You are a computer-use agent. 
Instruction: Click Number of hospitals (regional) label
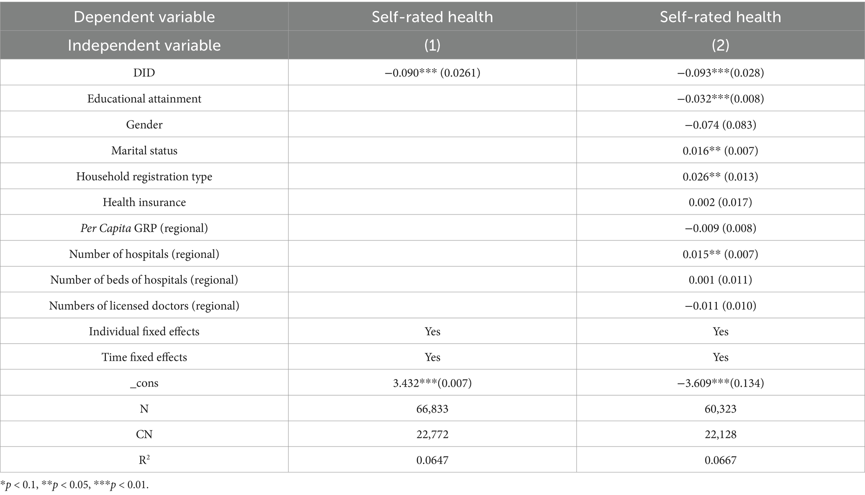[x=144, y=254]
